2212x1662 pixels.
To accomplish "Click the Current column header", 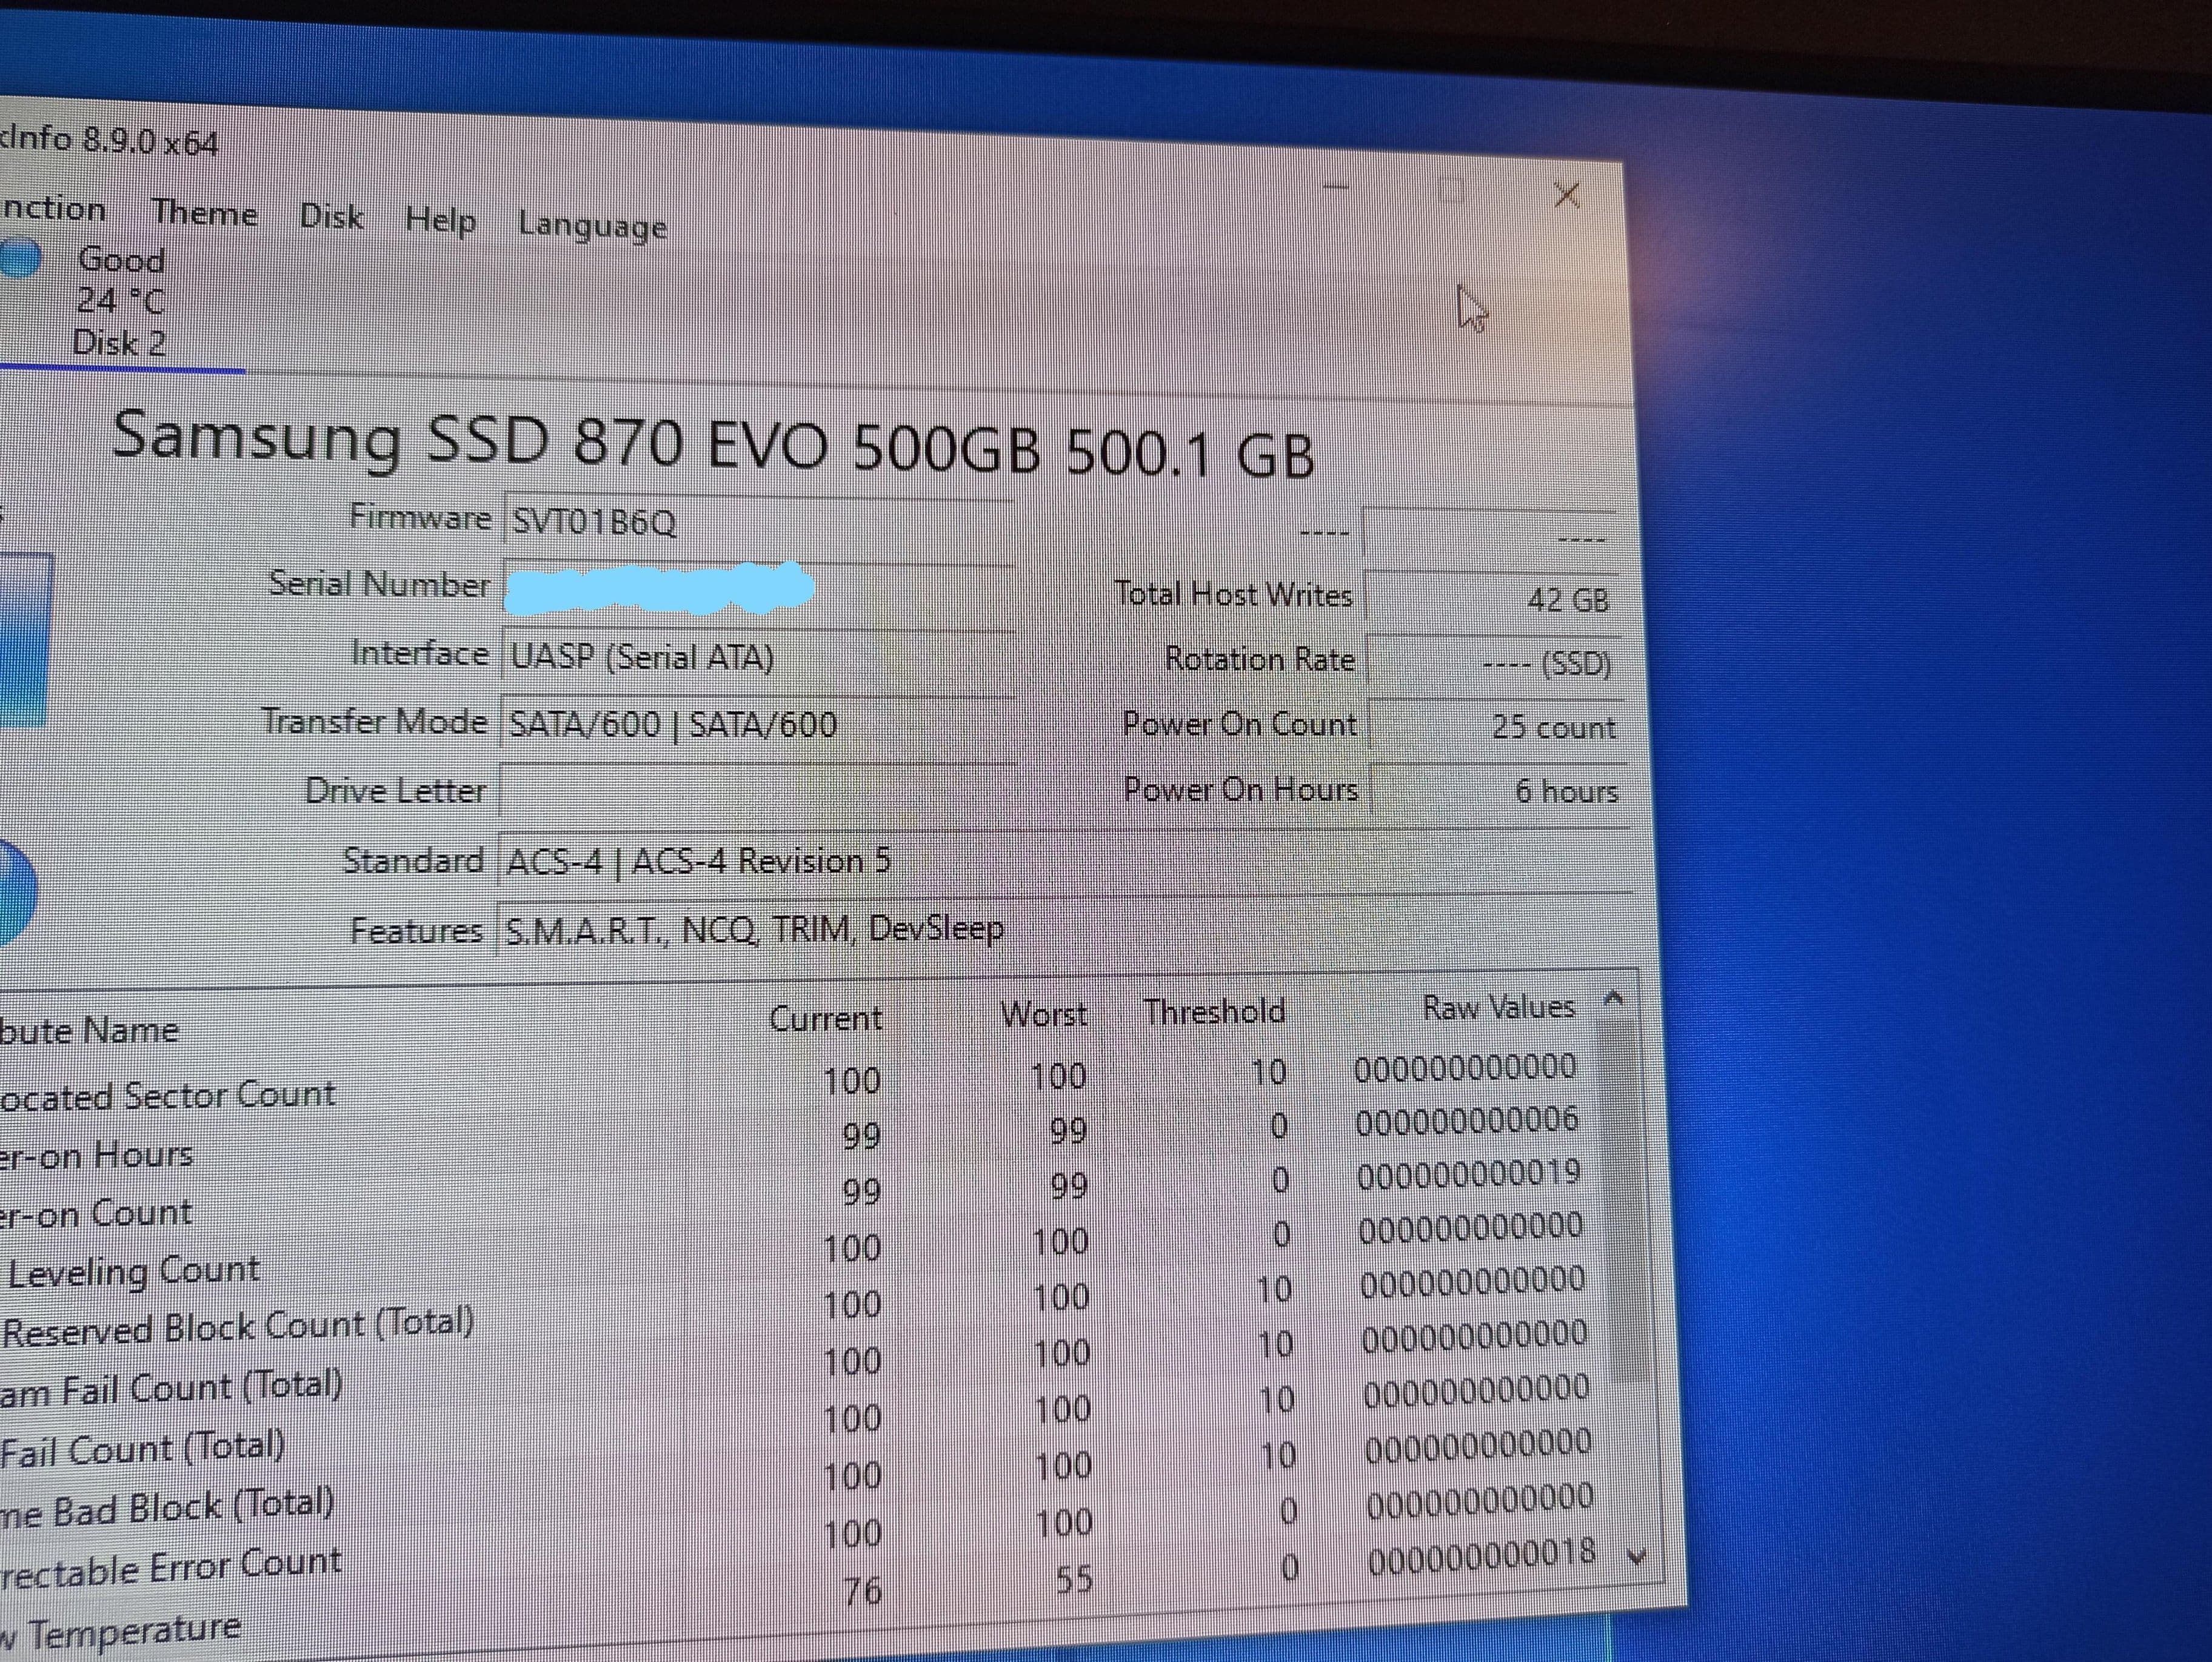I will click(825, 1018).
